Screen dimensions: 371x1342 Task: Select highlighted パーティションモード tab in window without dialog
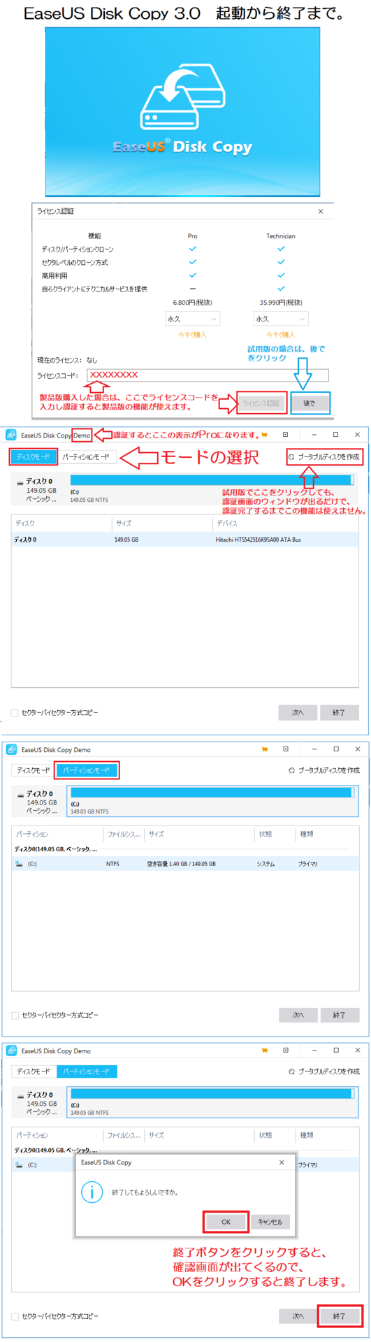pos(87,770)
